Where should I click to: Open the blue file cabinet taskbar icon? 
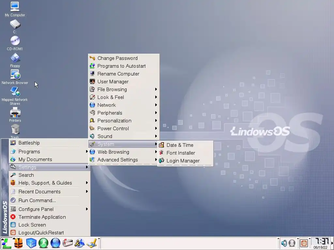click(31, 243)
